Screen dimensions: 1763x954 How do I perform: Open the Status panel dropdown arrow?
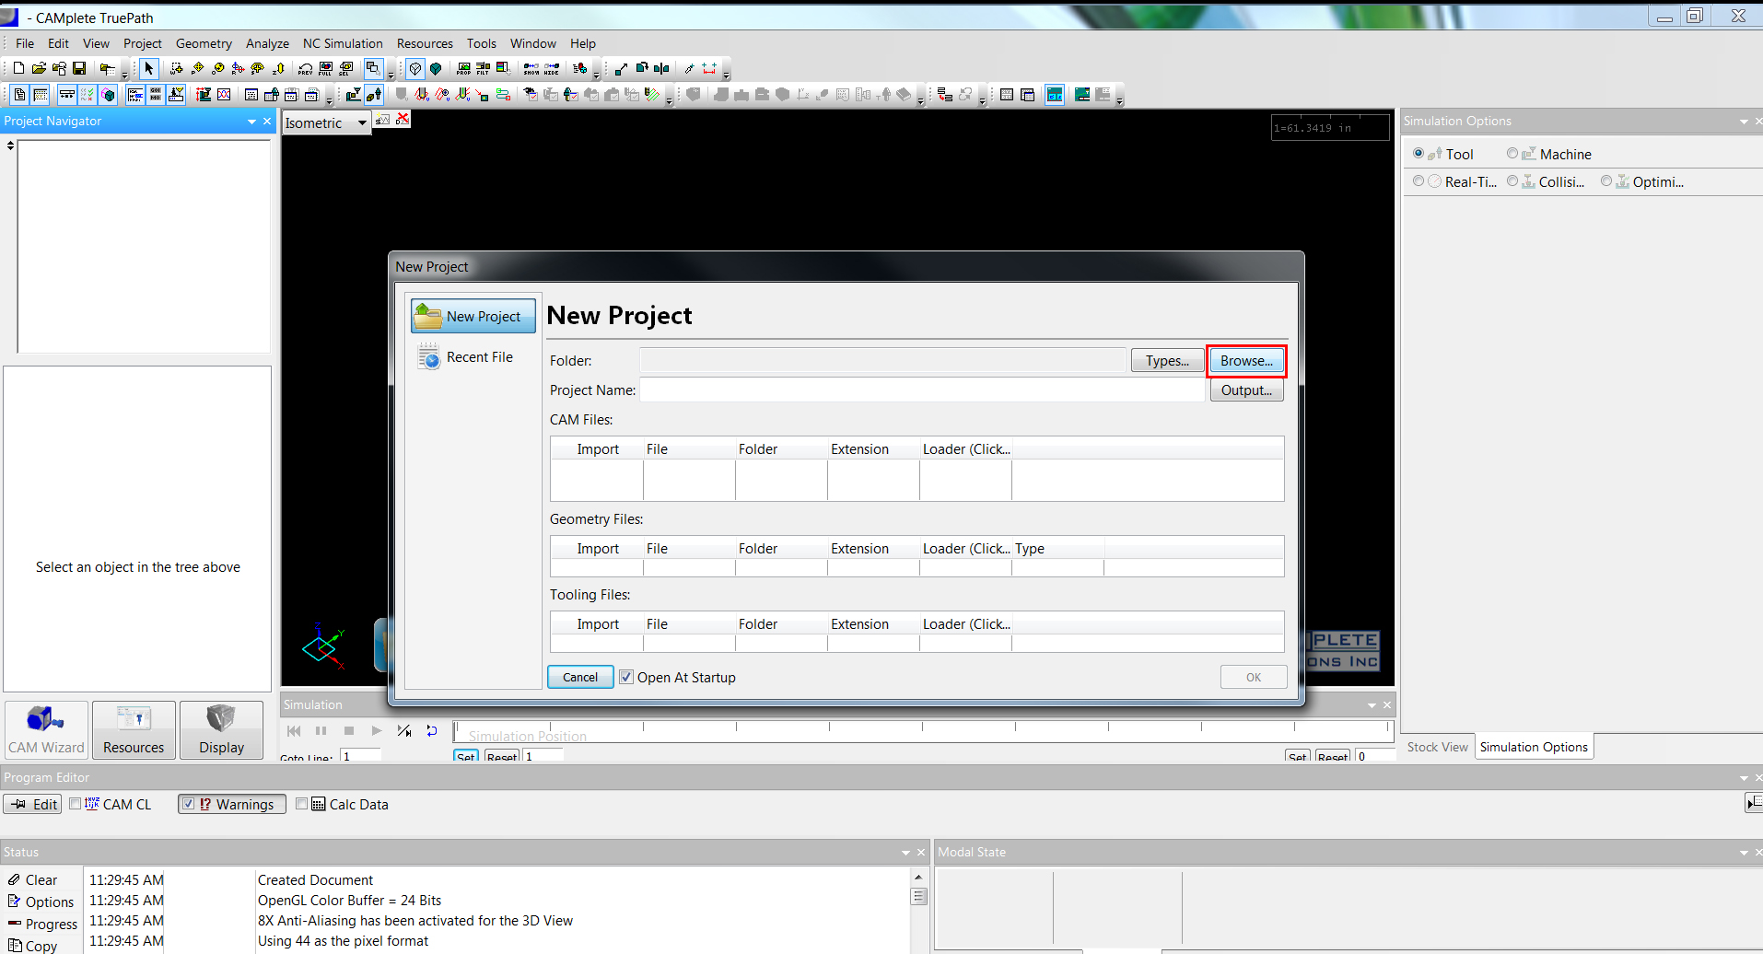click(x=905, y=853)
